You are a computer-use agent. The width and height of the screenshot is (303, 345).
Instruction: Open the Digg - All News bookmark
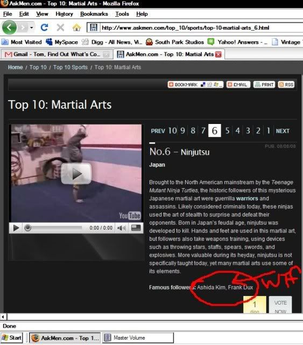(x=112, y=42)
